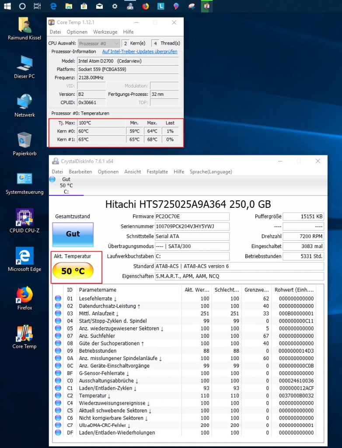Image resolution: width=342 pixels, height=448 pixels.
Task: Open Sprache(Language) menu in CrystalDiskInfo
Action: (211, 171)
